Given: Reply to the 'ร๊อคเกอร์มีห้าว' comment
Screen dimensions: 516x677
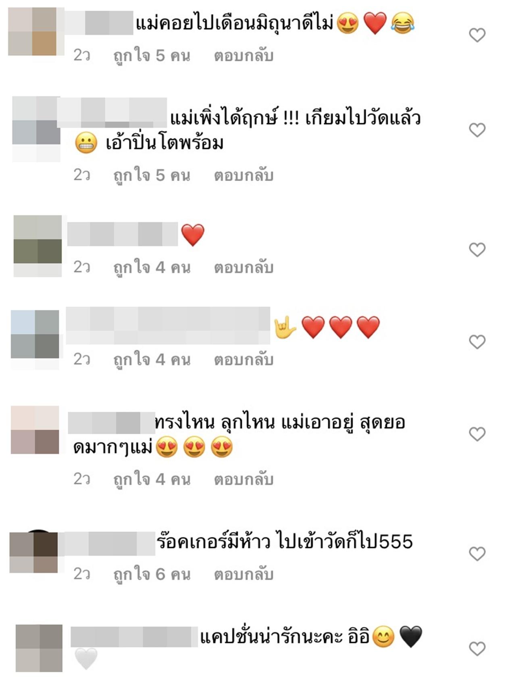Looking at the screenshot, I should 243,574.
